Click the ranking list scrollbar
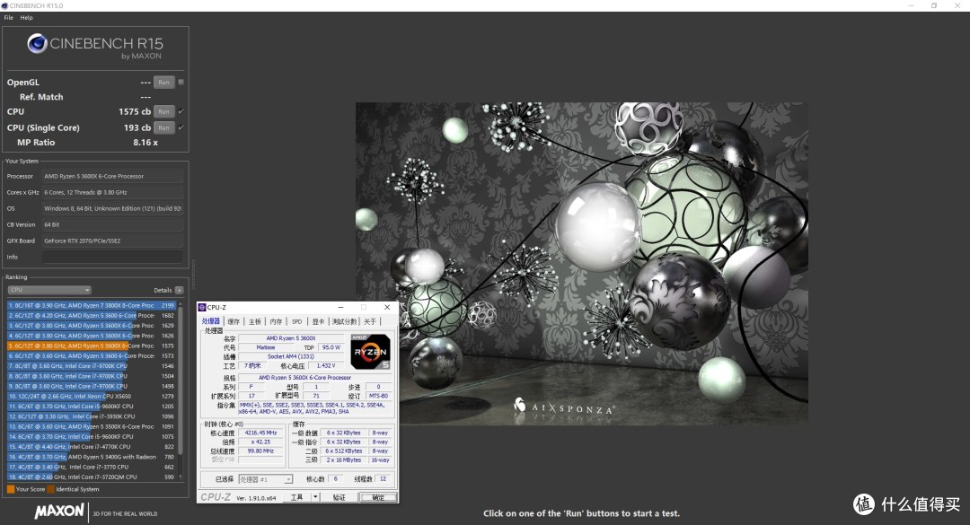Screen dimensions: 970x525 click(x=181, y=390)
